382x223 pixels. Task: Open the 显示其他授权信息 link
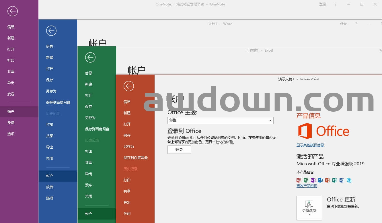tap(310, 145)
